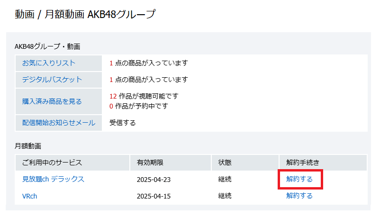Click 解約する for 見放題ch デラックス

click(299, 179)
